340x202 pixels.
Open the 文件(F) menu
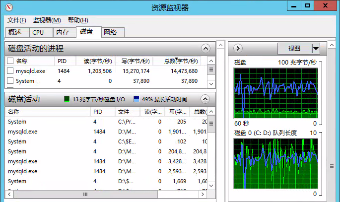pos(17,20)
